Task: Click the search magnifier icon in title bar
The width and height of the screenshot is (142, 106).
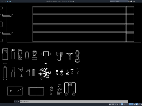Action: (x=129, y=1)
